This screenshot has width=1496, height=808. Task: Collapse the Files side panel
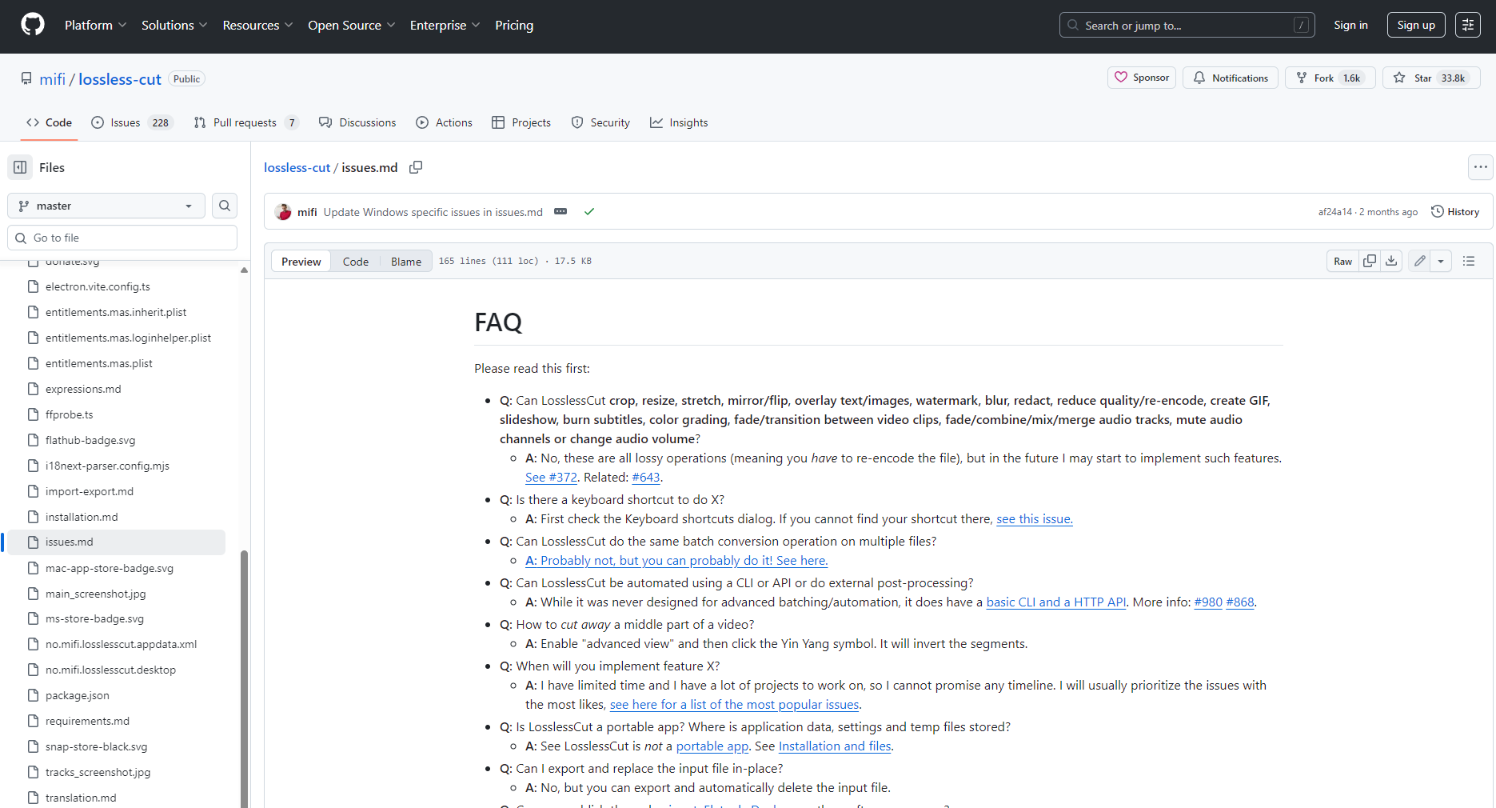click(x=21, y=167)
